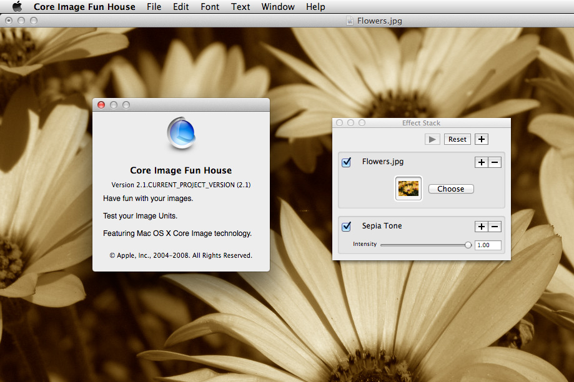
Task: Click the Flowers.jpg label in Effect Stack
Action: point(382,162)
